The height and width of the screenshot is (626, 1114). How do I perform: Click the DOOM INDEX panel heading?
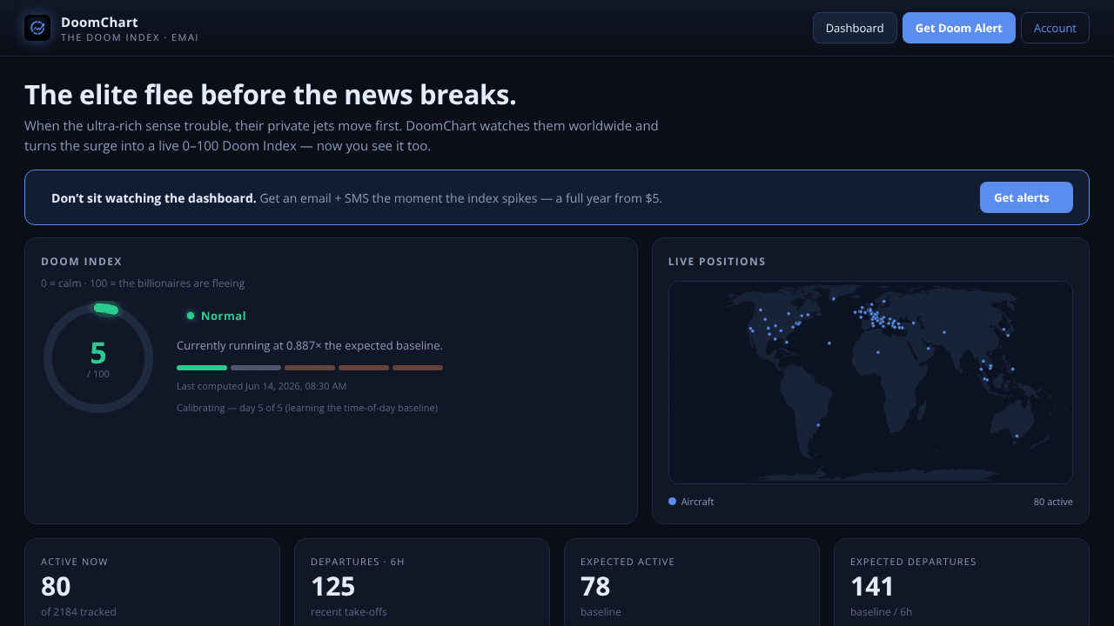pyautogui.click(x=82, y=262)
